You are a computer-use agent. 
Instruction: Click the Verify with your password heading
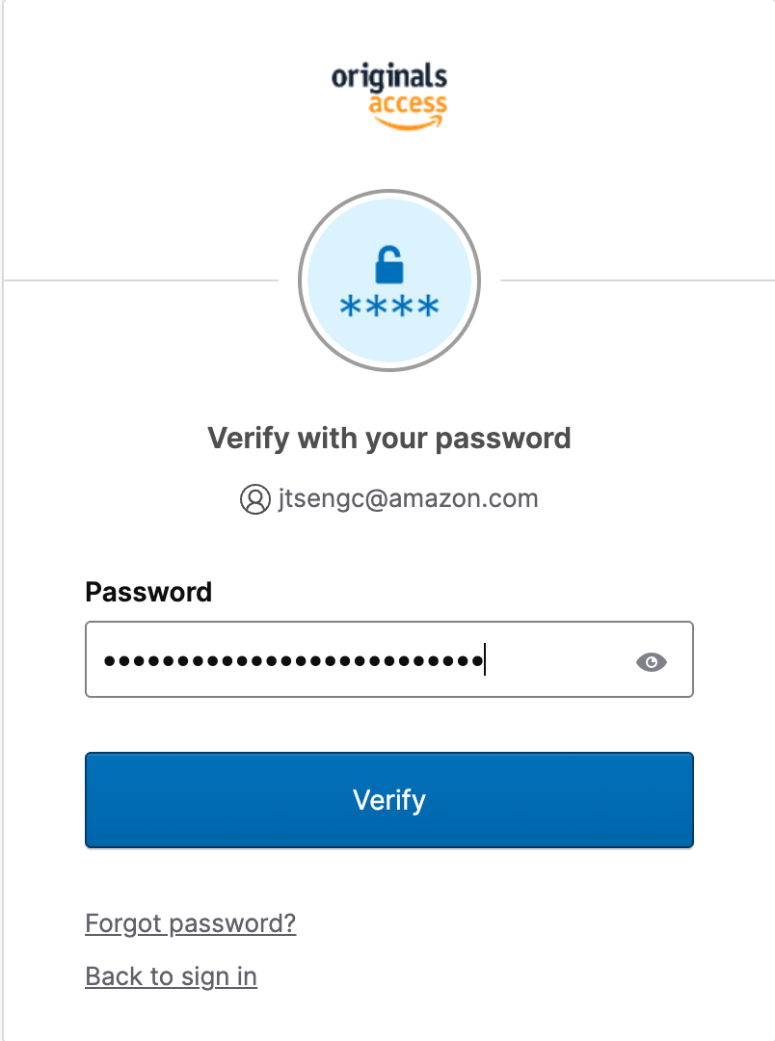(389, 439)
